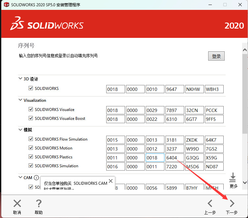
Task: Click the 登录 login button
Action: (x=216, y=56)
